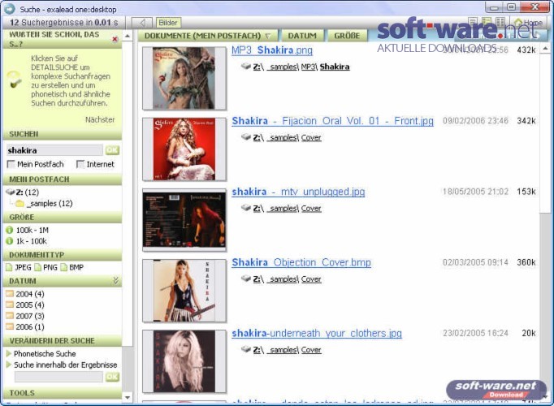Open MP3_Shakira.png file link
Screen dimensions: 554x406
272,50
